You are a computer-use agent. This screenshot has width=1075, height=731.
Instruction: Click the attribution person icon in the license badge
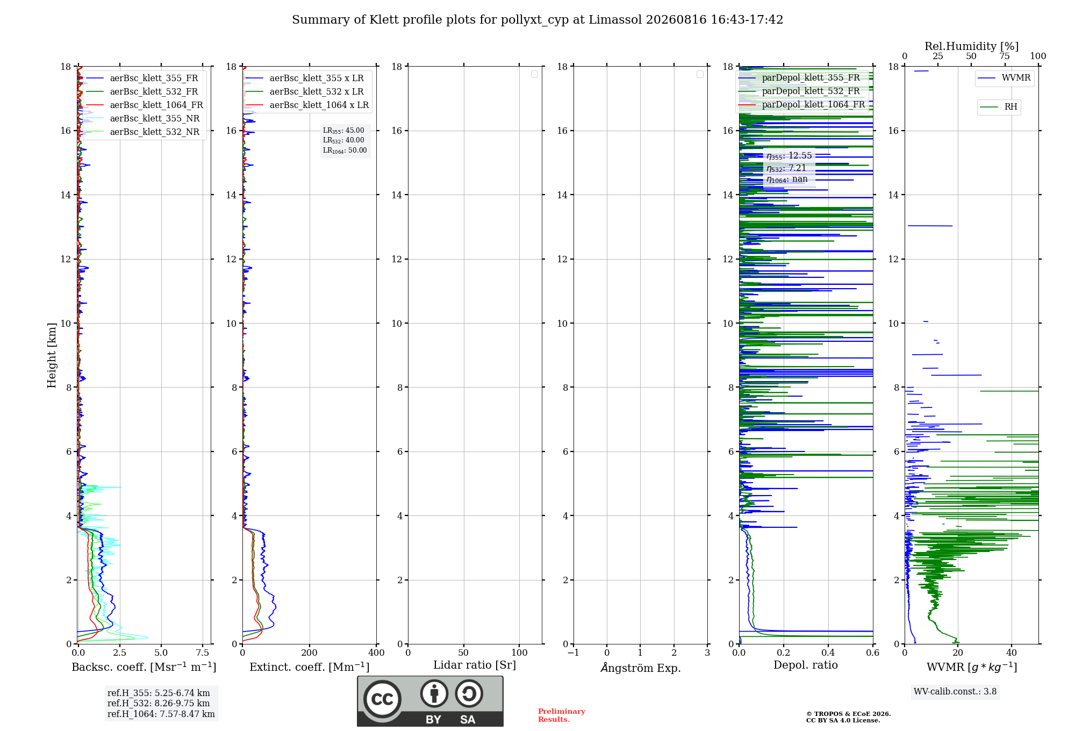tap(434, 693)
